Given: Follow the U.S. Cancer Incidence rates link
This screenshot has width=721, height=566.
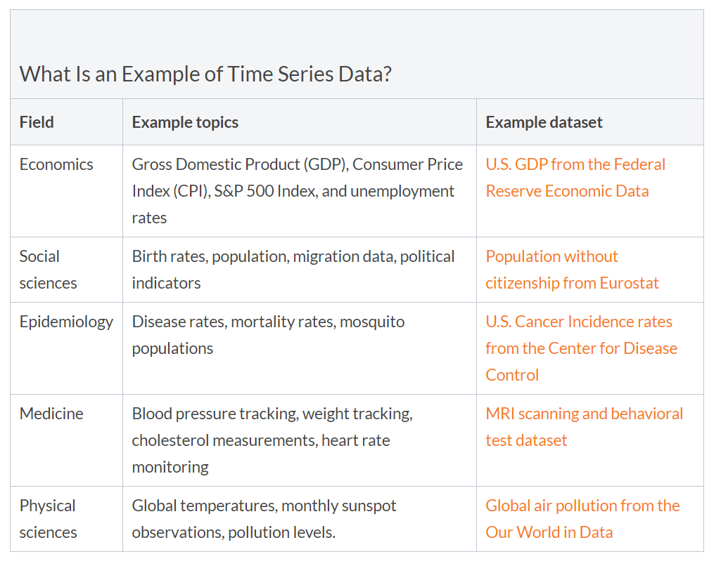Looking at the screenshot, I should (578, 322).
